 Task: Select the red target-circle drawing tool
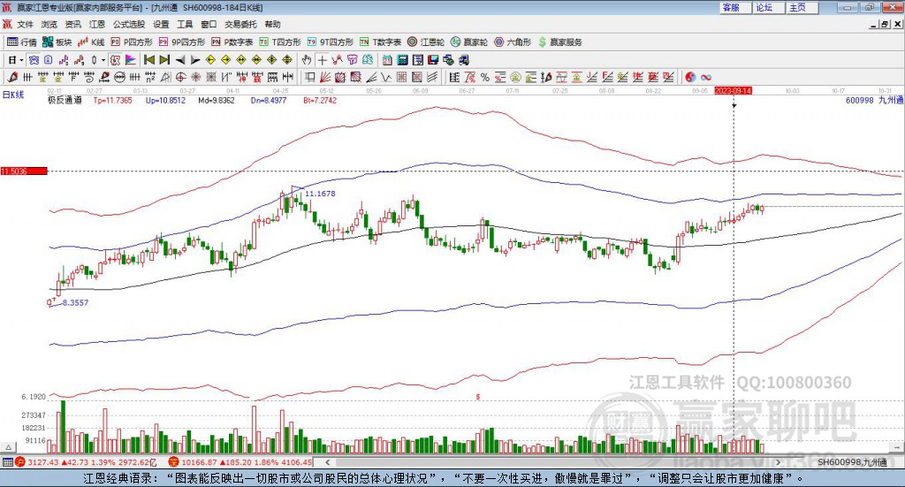pyautogui.click(x=180, y=77)
